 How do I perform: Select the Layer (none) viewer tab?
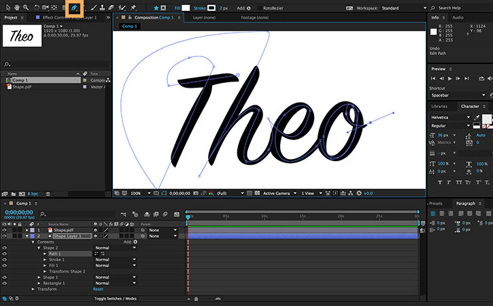204,18
